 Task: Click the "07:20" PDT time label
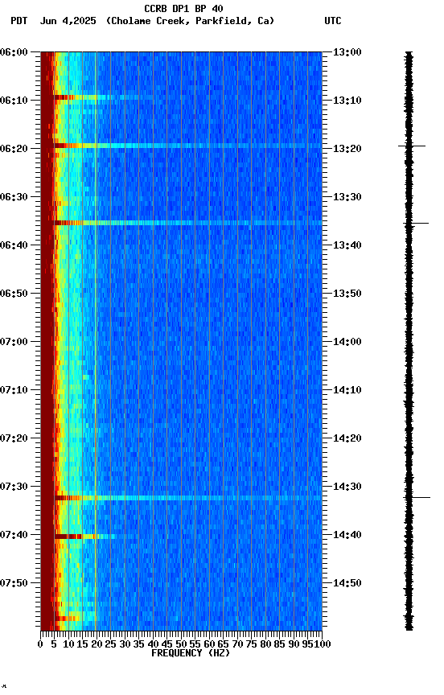[14, 438]
